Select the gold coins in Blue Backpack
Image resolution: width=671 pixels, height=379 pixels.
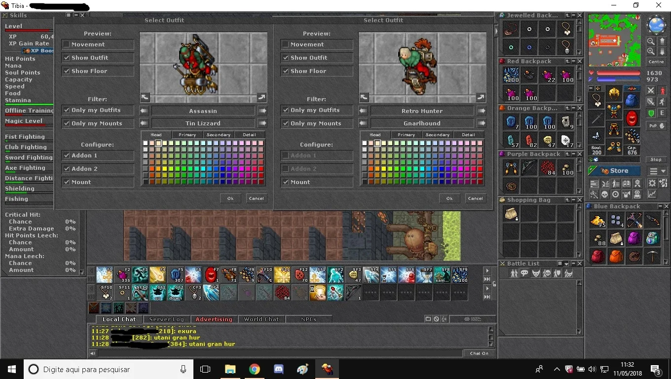click(598, 220)
